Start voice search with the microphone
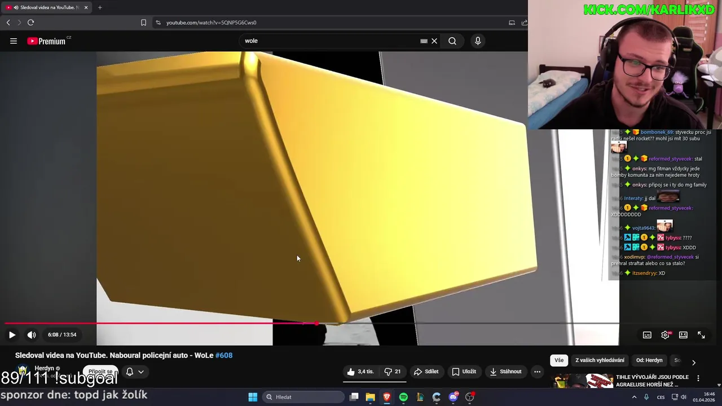Image resolution: width=722 pixels, height=406 pixels. (x=478, y=41)
